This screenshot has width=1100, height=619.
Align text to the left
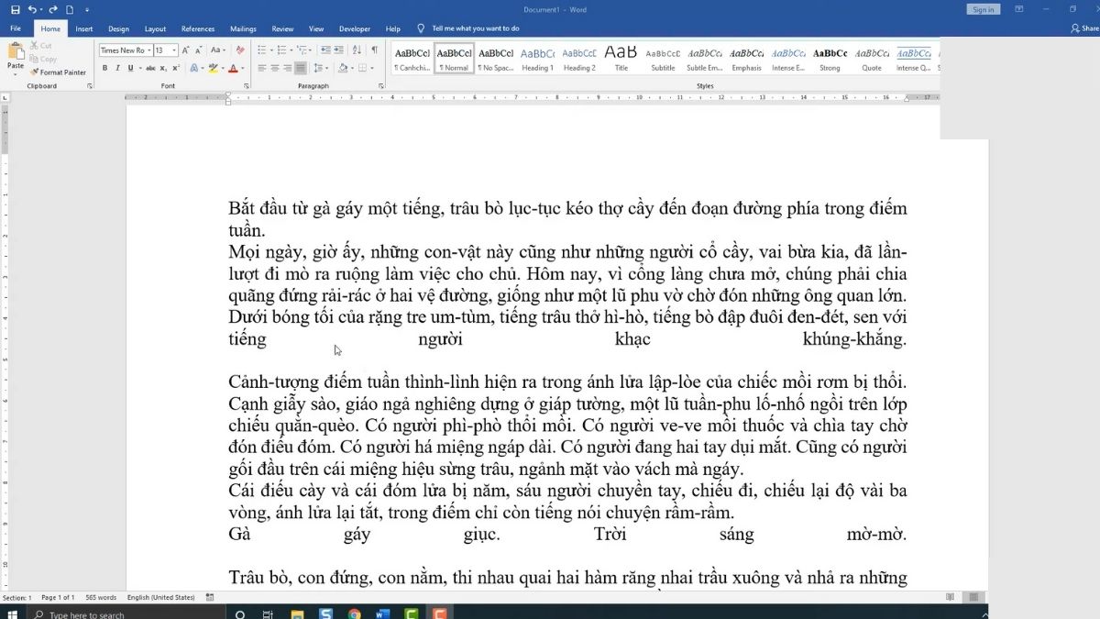point(261,68)
